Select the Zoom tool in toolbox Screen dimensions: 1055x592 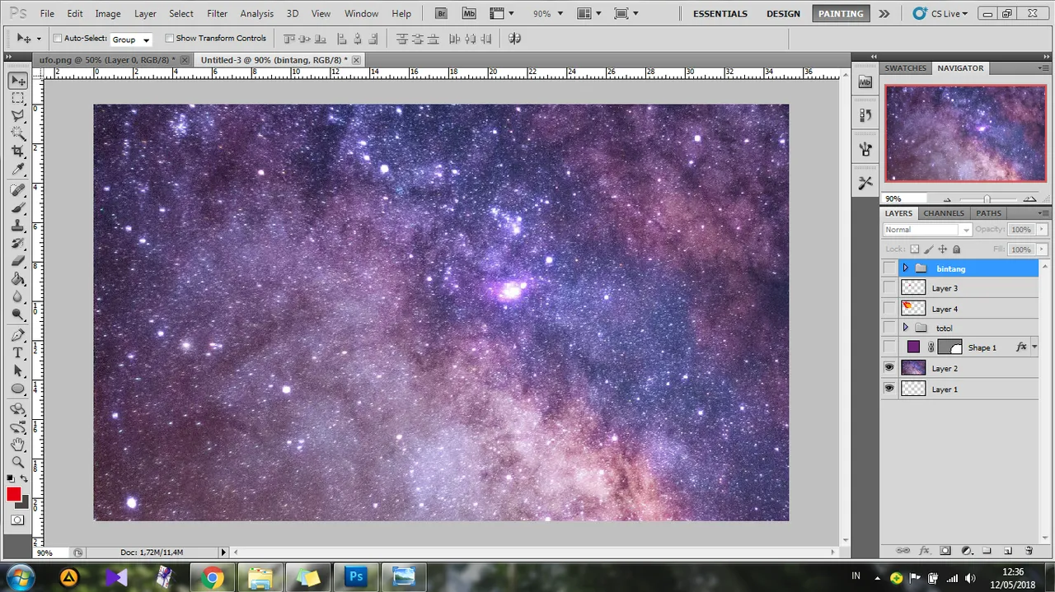[x=17, y=463]
